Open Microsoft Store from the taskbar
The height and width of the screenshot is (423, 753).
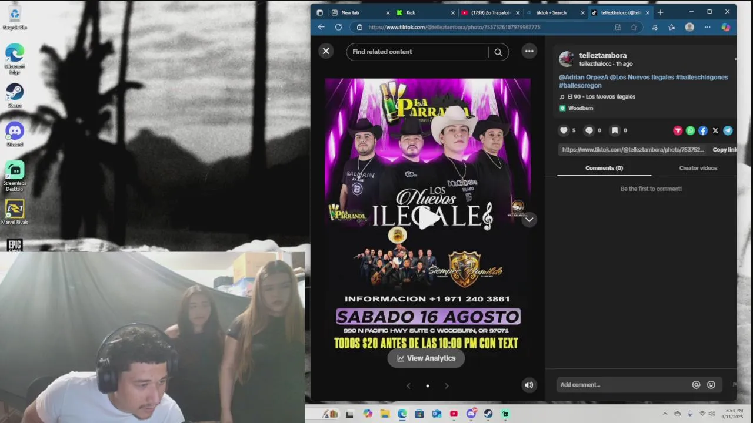(x=419, y=414)
